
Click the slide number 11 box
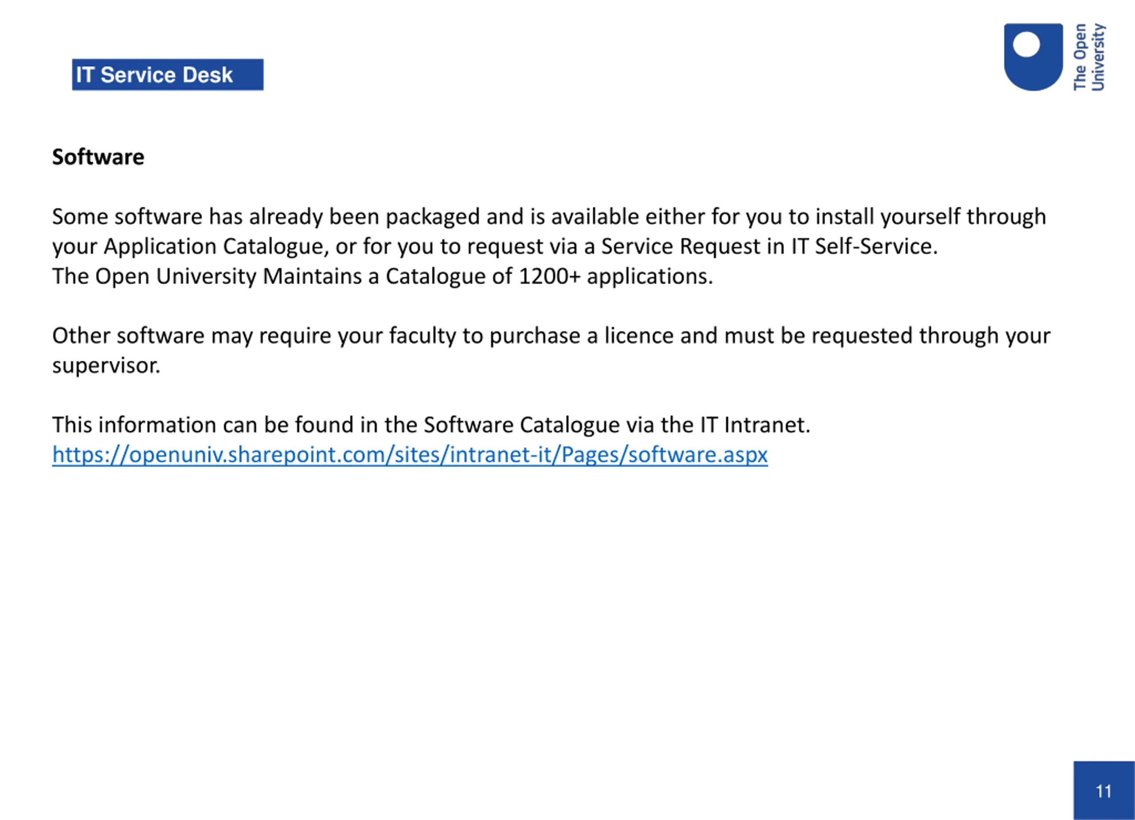pos(1104,790)
